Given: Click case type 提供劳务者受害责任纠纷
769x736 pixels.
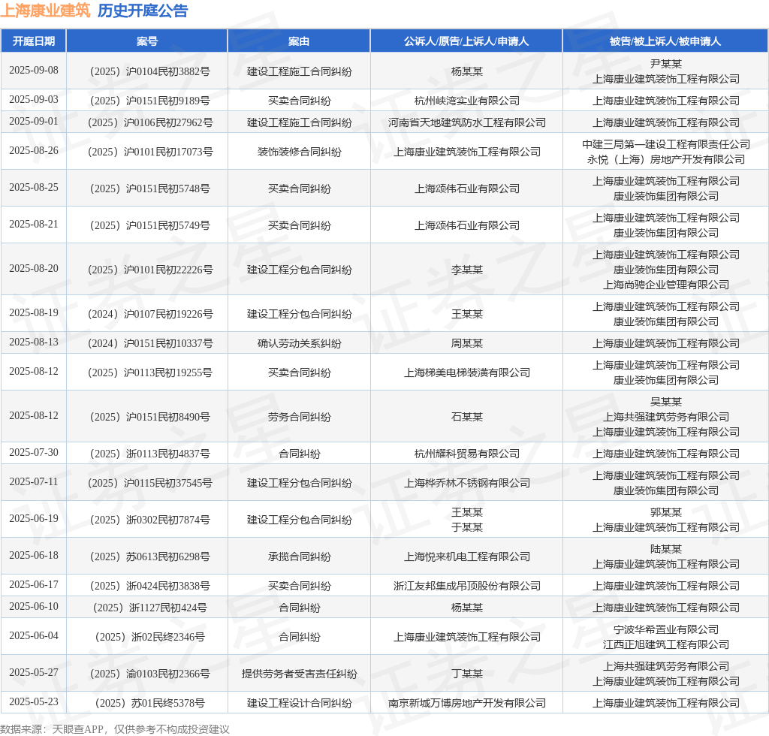Looking at the screenshot, I should 299,674.
